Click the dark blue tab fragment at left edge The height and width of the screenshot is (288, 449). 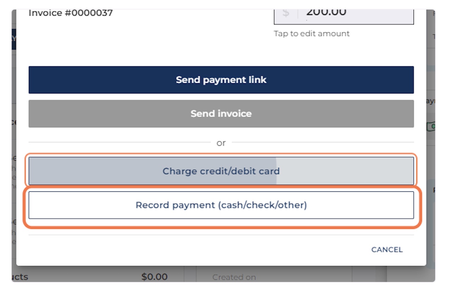pos(14,38)
